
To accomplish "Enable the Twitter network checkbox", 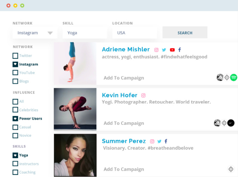I will coord(15,56).
